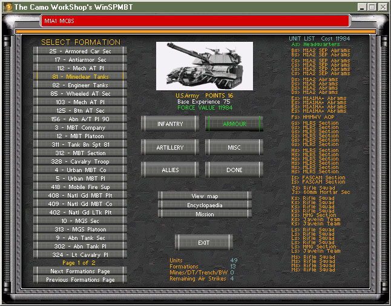The height and width of the screenshot is (306, 391).
Task: Pick 9 - Abn Tank Sec formation
Action: tap(80, 238)
